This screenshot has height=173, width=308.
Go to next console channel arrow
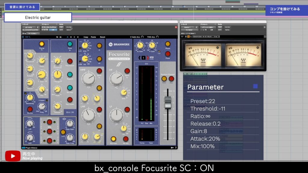point(148,58)
